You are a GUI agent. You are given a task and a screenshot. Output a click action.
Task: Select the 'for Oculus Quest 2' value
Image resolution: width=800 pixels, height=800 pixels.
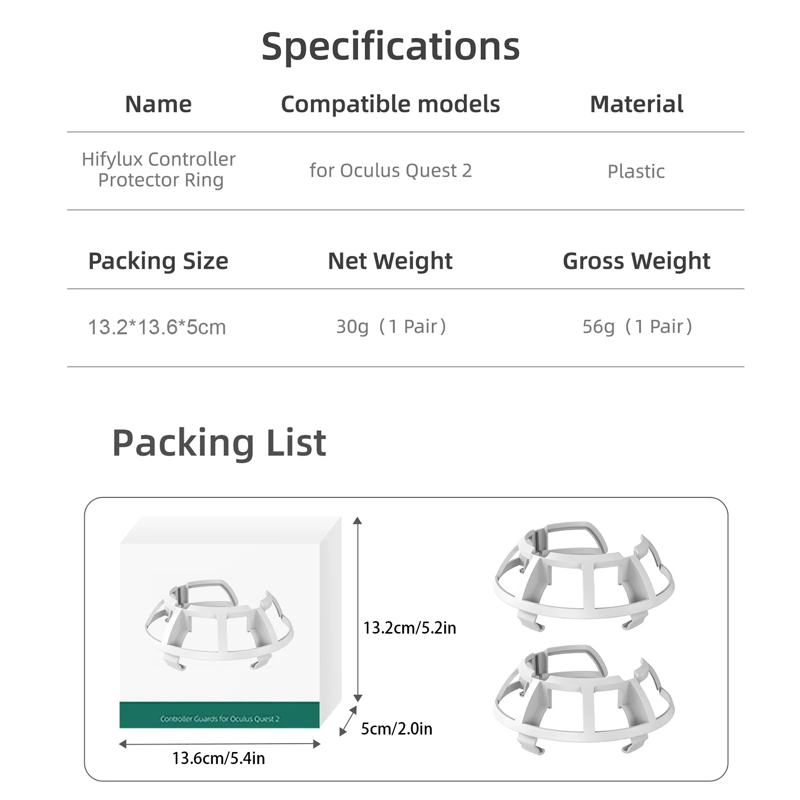click(390, 171)
